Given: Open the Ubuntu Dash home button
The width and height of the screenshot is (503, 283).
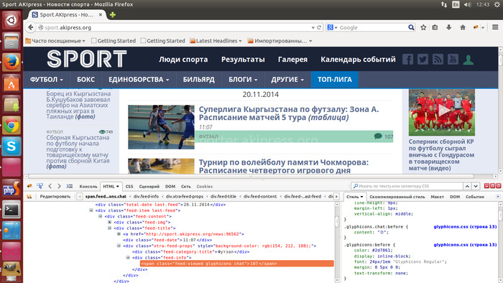Looking at the screenshot, I should click(x=11, y=20).
